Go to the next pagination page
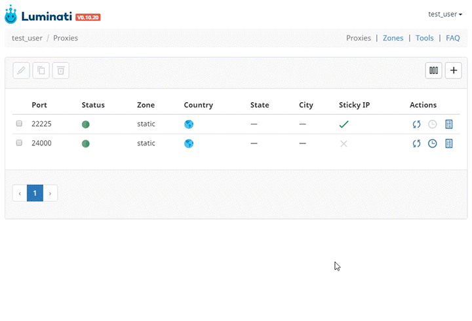This screenshot has height=321, width=472. [50, 193]
